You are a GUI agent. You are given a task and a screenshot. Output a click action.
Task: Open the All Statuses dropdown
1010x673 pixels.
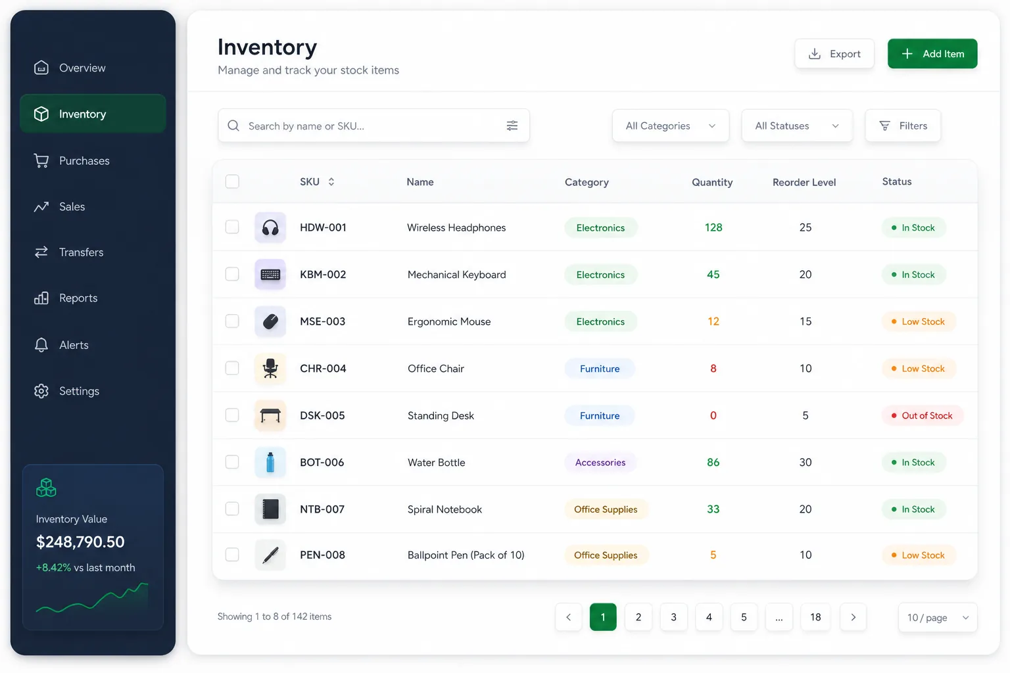pyautogui.click(x=797, y=126)
